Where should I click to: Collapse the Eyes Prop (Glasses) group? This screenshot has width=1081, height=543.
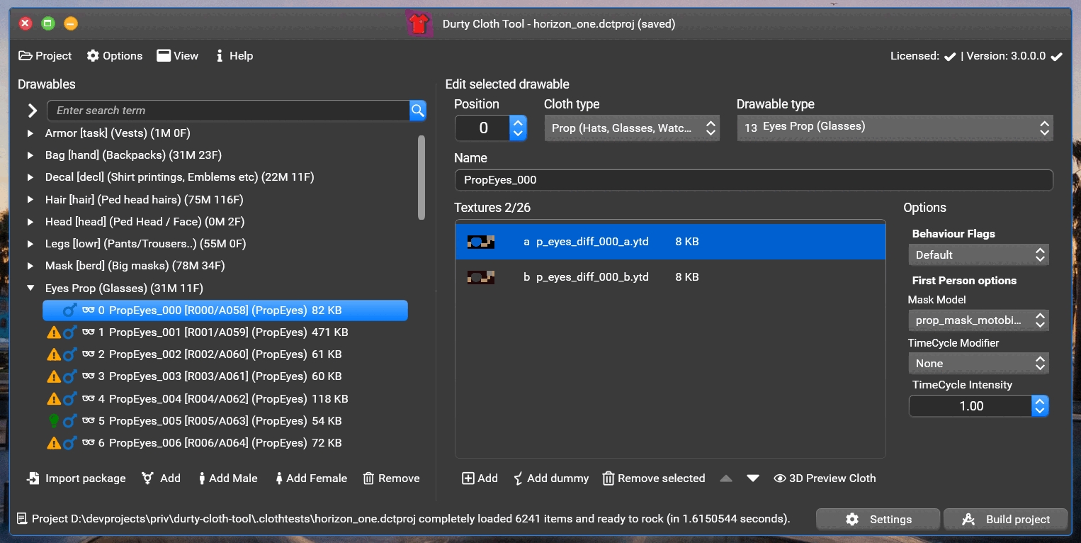coord(30,289)
